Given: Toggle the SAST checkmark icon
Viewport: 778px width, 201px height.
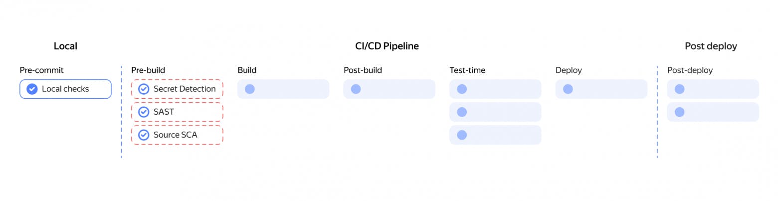Looking at the screenshot, I should (x=144, y=112).
